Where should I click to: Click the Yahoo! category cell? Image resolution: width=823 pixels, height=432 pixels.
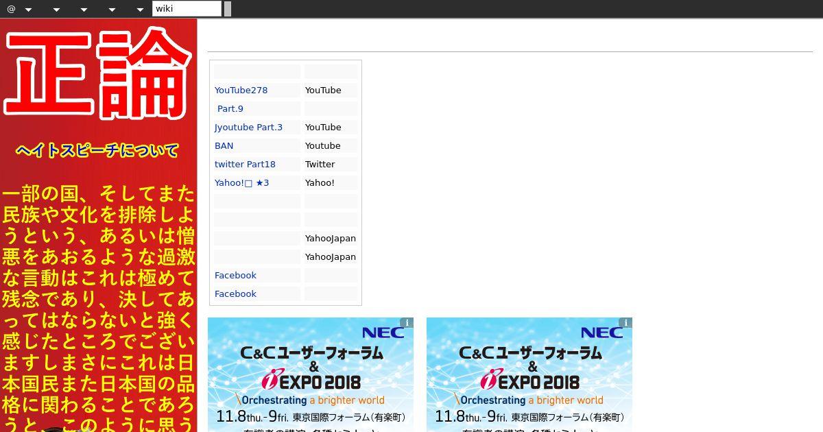pyautogui.click(x=331, y=183)
